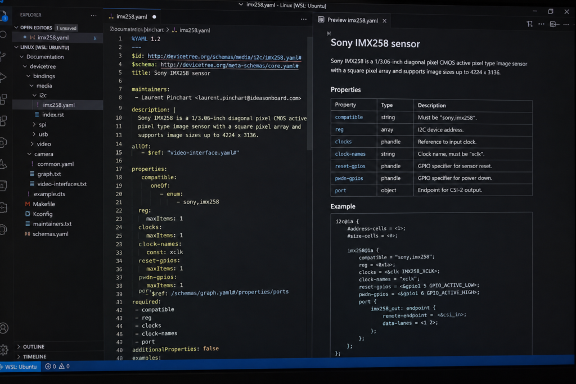
Task: Click the editor vertical scrollbar
Action: [310, 94]
